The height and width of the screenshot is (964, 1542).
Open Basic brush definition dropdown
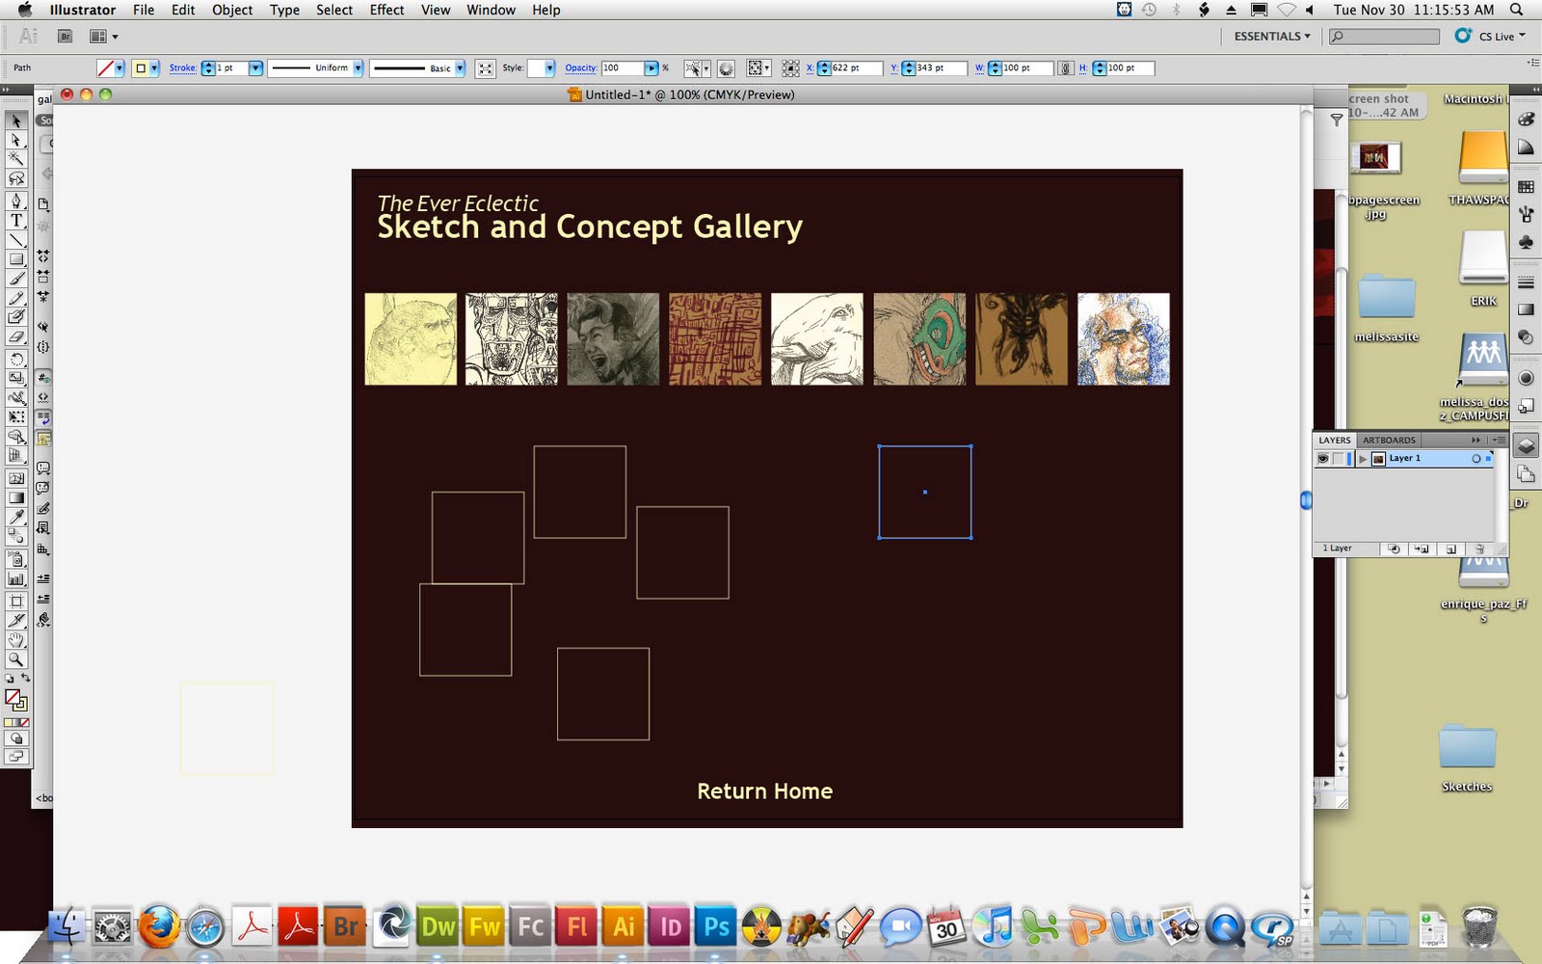[x=460, y=68]
